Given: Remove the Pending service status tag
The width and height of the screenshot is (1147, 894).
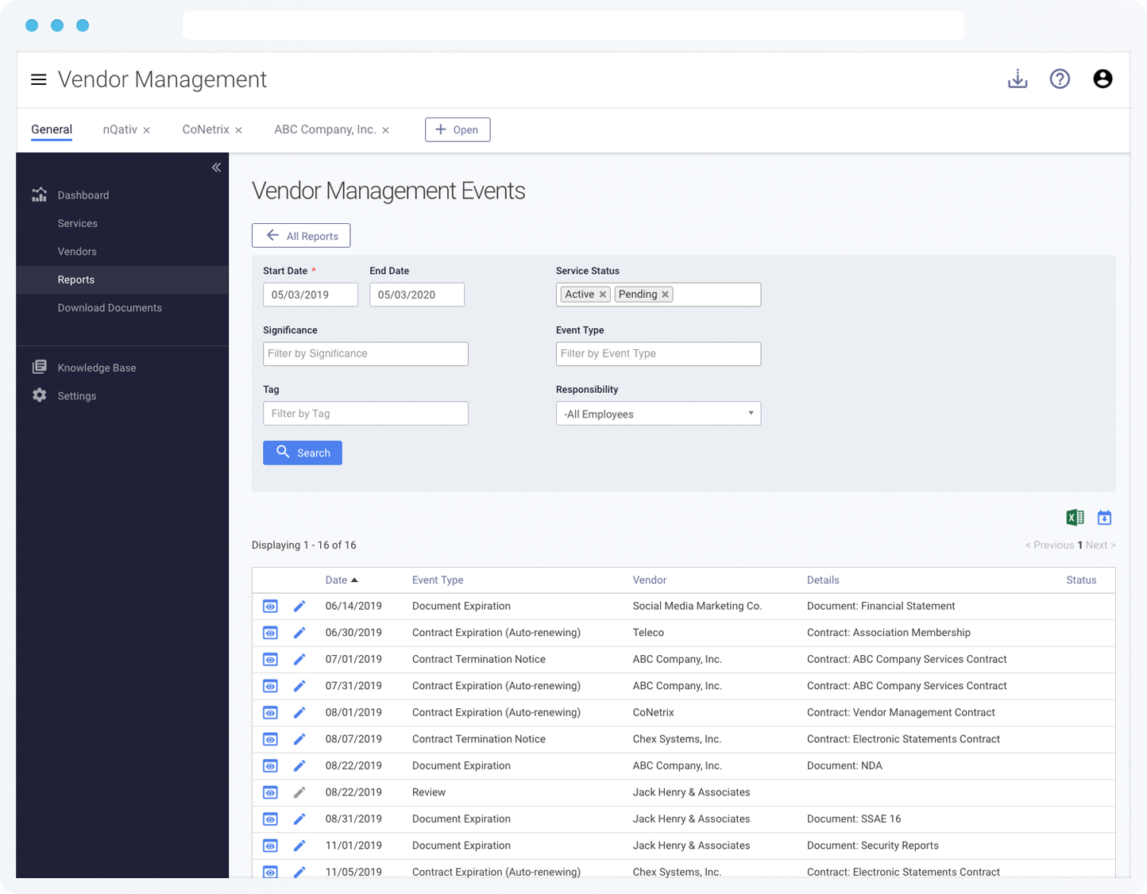Looking at the screenshot, I should tap(666, 295).
